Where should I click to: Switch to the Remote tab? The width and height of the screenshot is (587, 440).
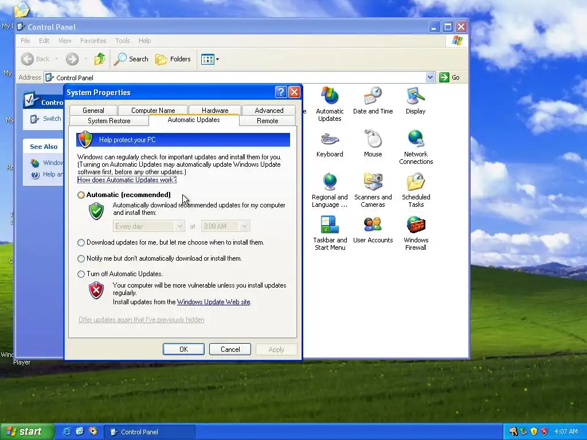click(267, 121)
